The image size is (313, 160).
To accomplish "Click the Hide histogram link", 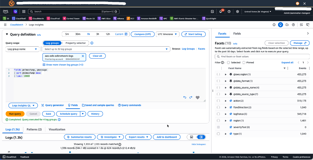I will click(199, 144).
